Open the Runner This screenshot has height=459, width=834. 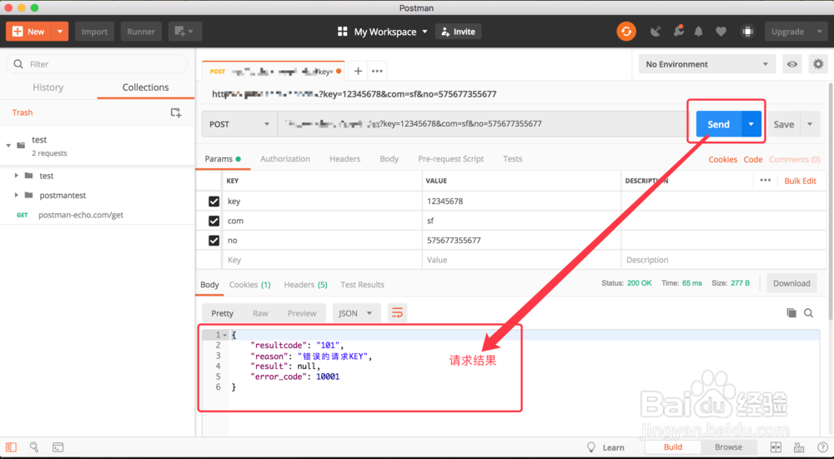click(141, 32)
